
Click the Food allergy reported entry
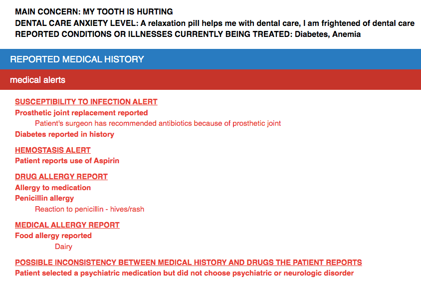[x=53, y=236]
